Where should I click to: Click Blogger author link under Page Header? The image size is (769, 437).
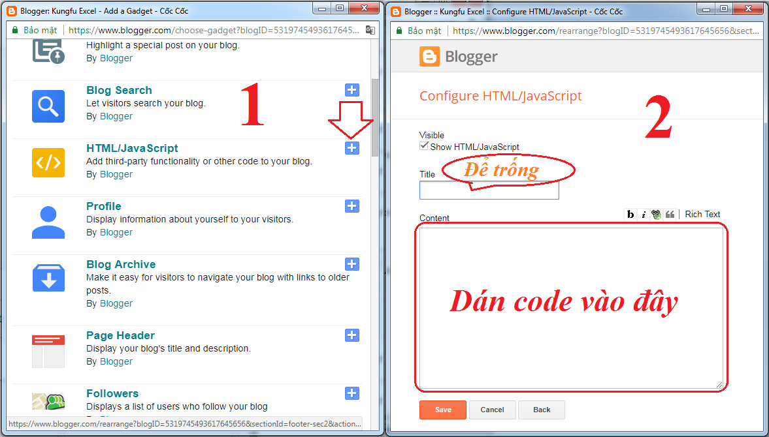tap(116, 361)
